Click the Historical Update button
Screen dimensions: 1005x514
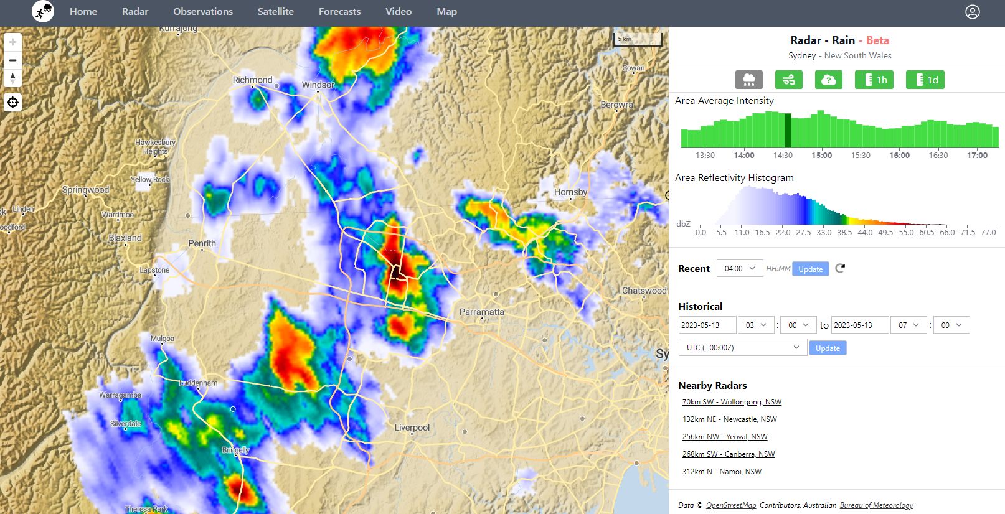click(x=827, y=348)
